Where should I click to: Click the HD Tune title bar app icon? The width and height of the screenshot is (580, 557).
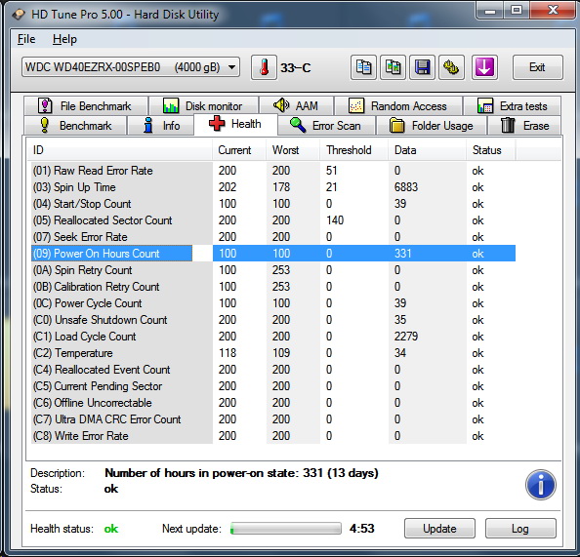point(19,15)
